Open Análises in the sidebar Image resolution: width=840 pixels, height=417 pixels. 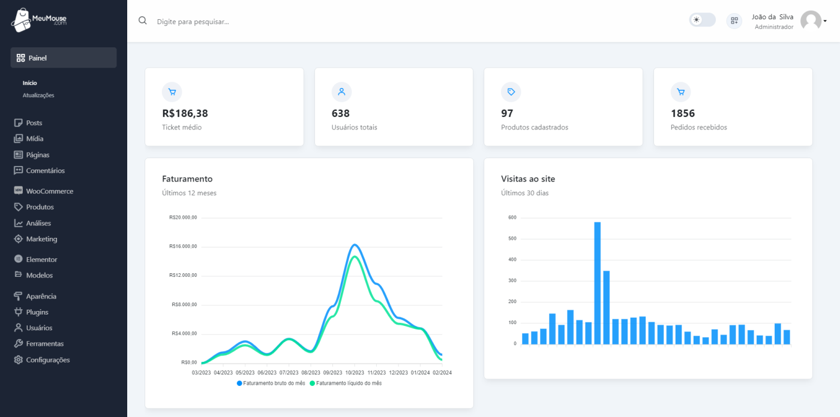pos(38,223)
